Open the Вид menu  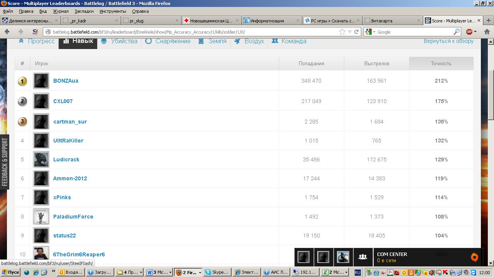click(43, 11)
